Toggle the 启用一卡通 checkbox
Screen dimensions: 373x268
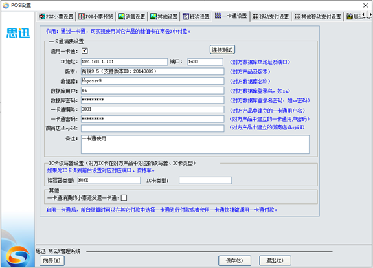click(85, 51)
